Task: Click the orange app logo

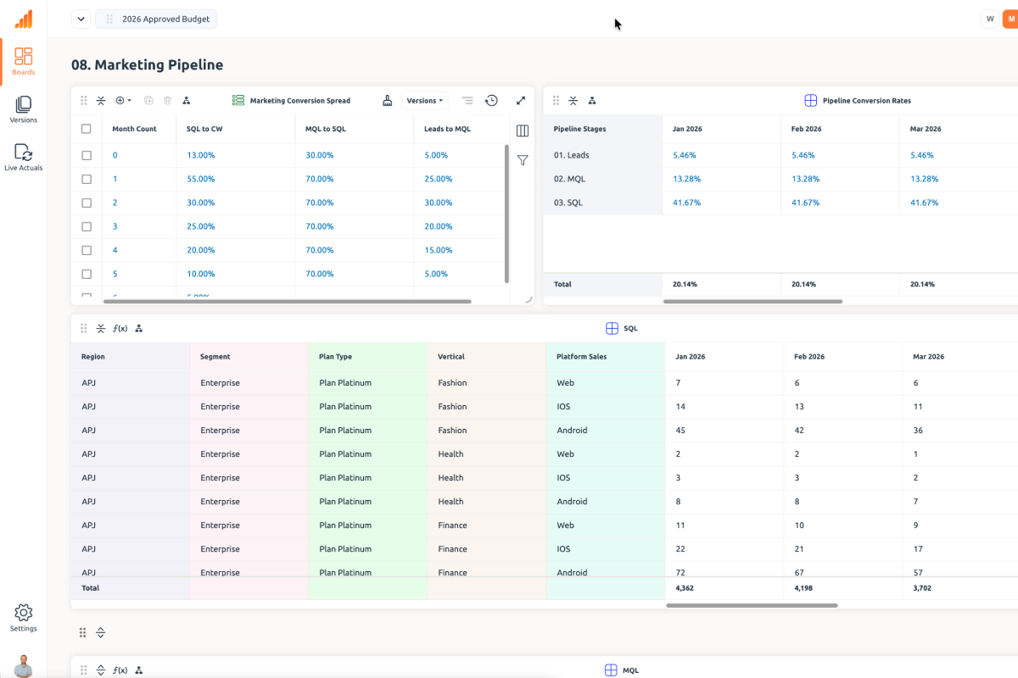Action: (x=24, y=19)
